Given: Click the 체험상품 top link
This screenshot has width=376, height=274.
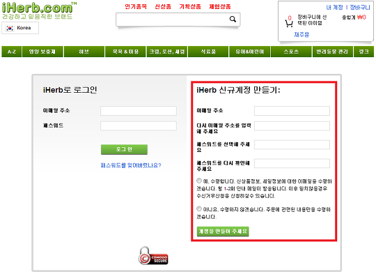Looking at the screenshot, I should tap(220, 6).
